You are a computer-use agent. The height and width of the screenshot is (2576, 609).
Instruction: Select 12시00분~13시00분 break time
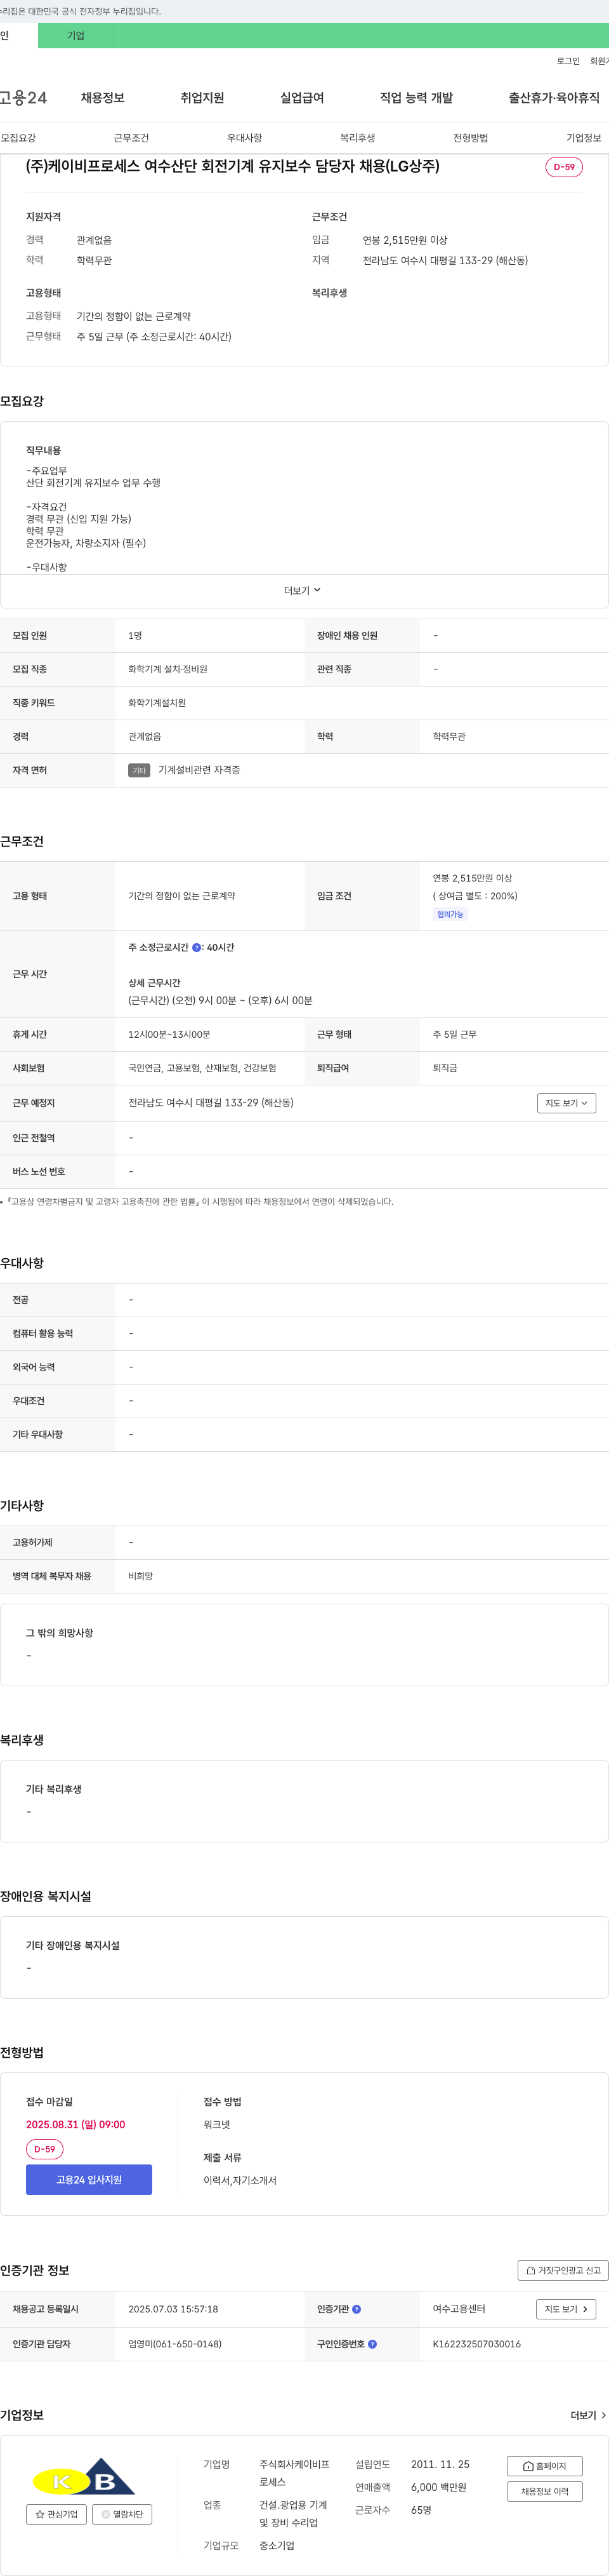tap(169, 1035)
